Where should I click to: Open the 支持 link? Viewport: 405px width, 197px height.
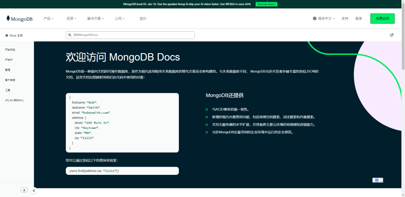[345, 19]
